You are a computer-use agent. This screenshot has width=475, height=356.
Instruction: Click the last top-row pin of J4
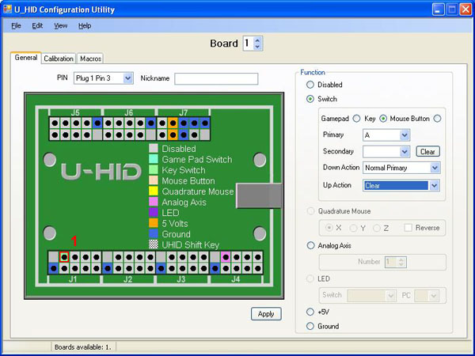258,257
